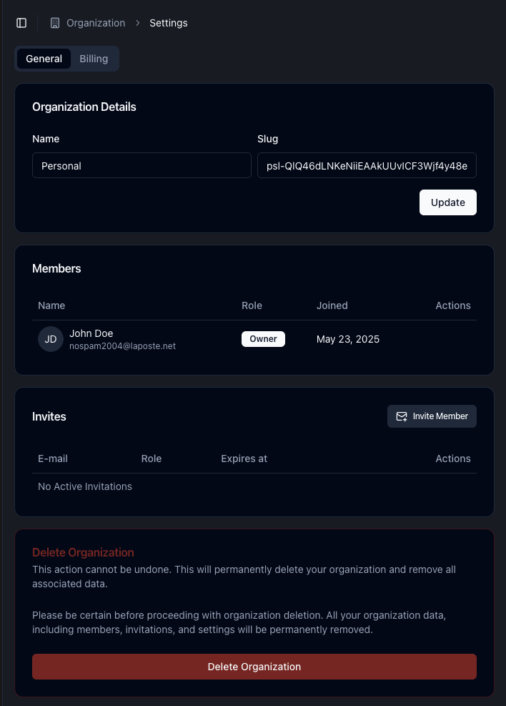The height and width of the screenshot is (706, 506).
Task: Click the nospam2004@laposte.net email text
Action: pos(122,346)
